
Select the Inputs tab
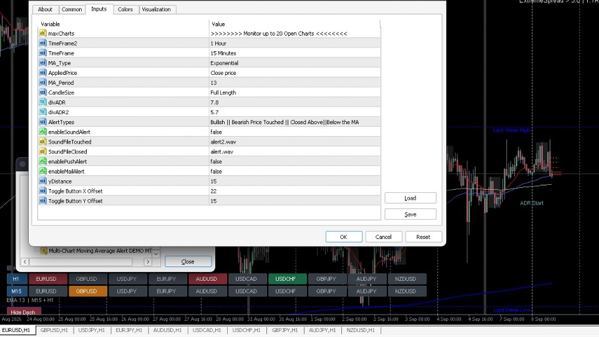point(99,9)
